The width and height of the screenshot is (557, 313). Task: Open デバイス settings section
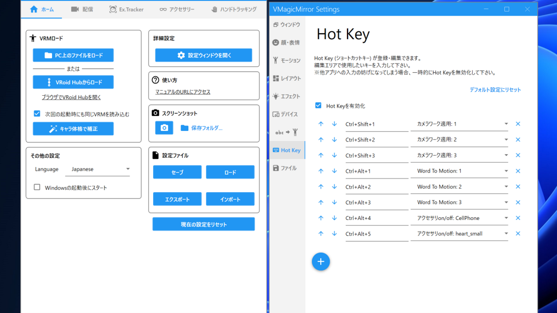(x=287, y=114)
